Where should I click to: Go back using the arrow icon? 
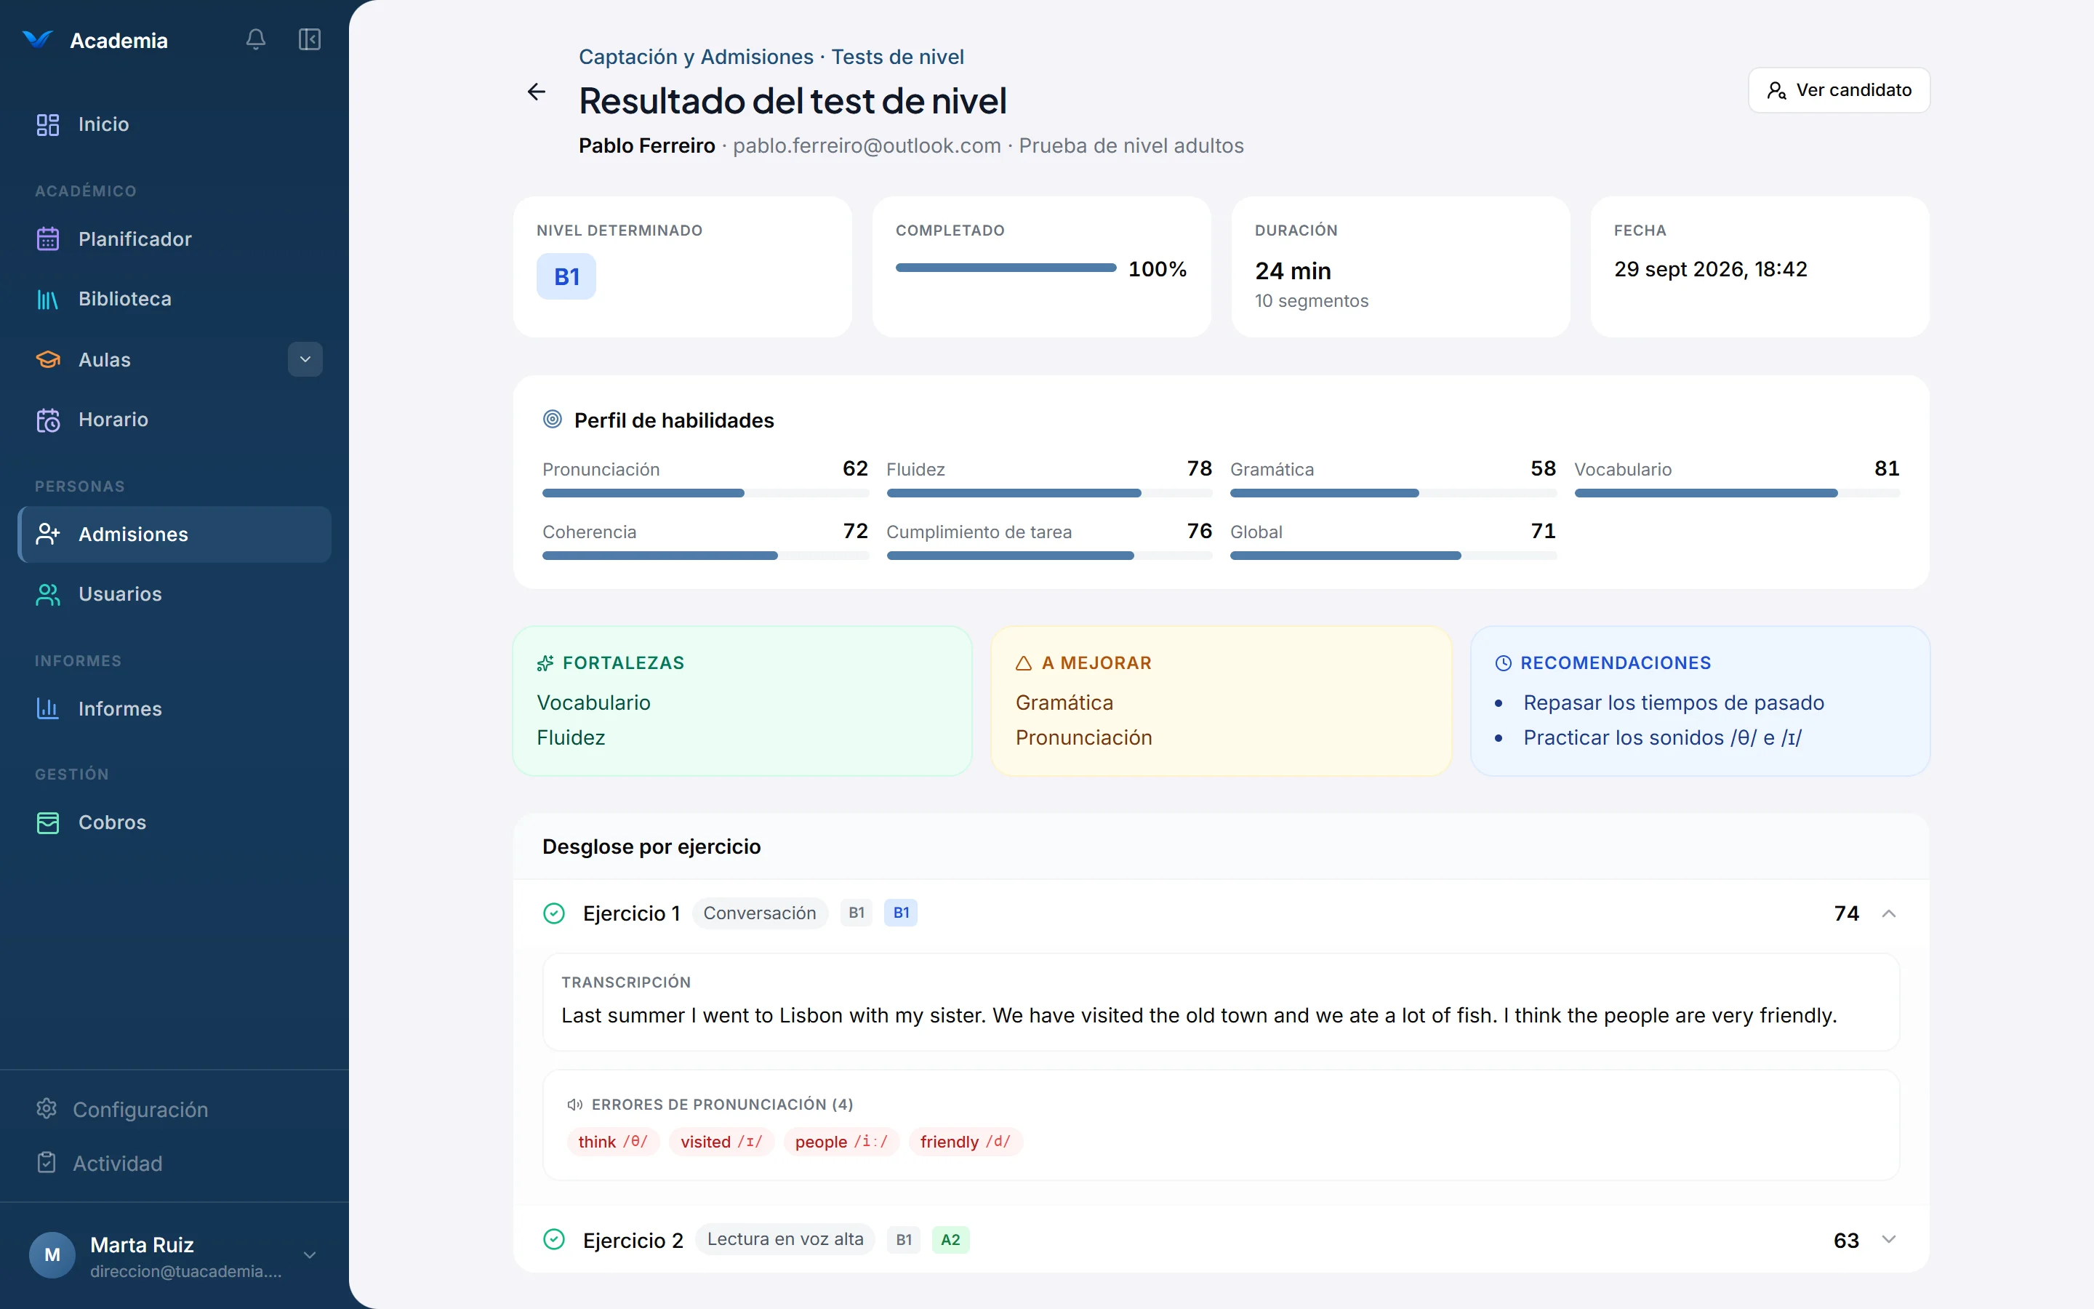[x=537, y=92]
